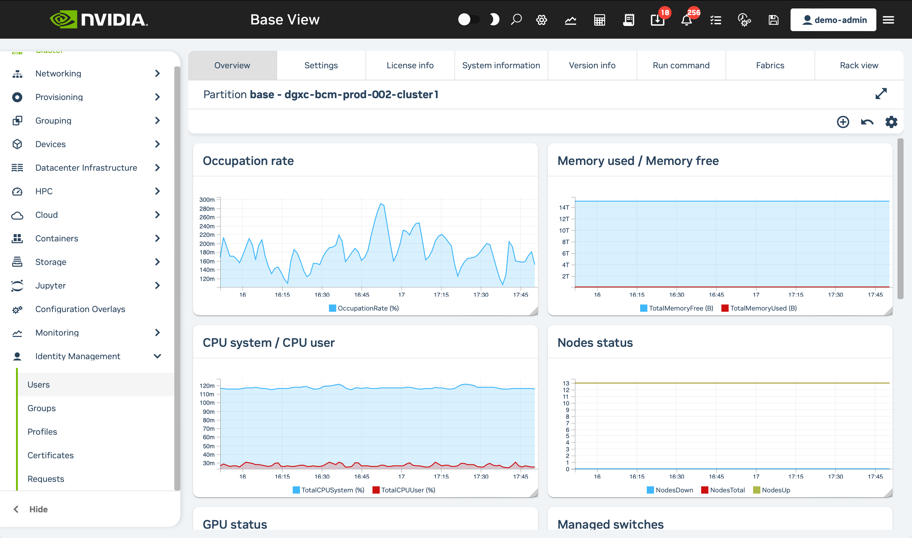The image size is (912, 538).
Task: Click the dark mode moon icon
Action: coord(494,20)
